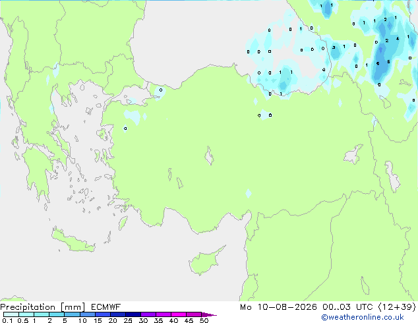The width and height of the screenshot is (418, 323).
Task: Click the legend value "40"
Action: (173, 320)
